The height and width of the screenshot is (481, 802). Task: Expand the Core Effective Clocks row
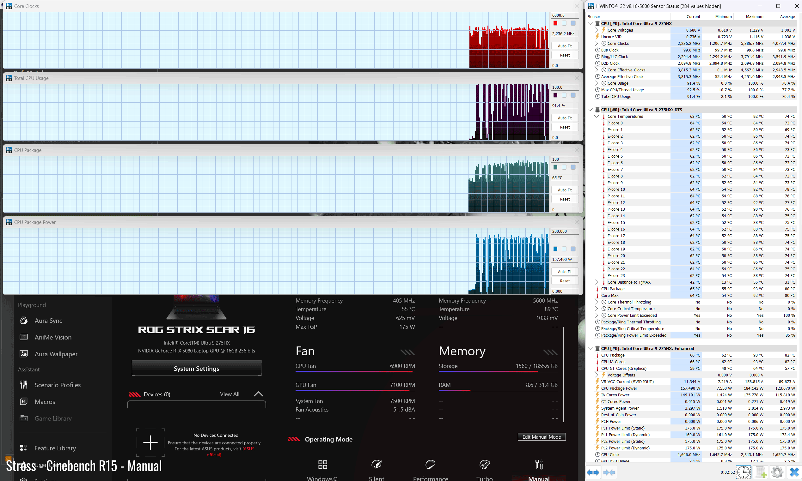coord(597,70)
